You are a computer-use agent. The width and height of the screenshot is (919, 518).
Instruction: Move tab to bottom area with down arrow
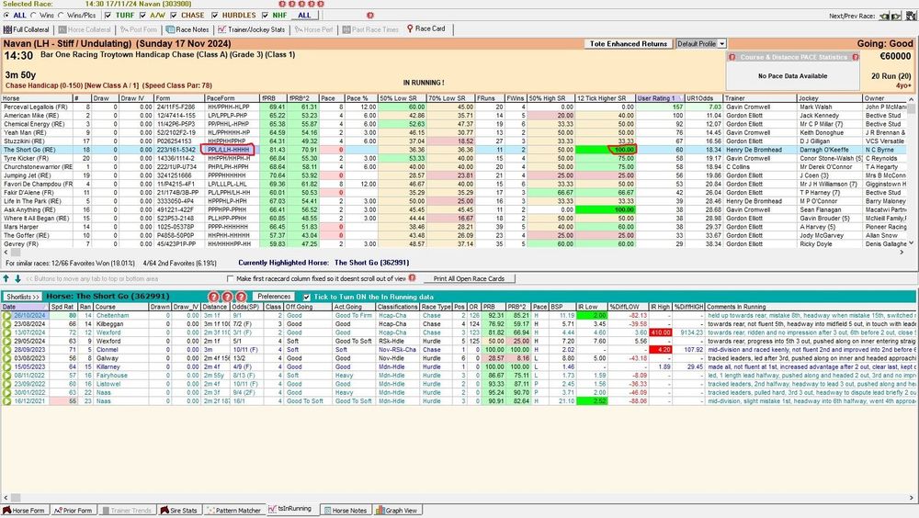click(x=17, y=279)
